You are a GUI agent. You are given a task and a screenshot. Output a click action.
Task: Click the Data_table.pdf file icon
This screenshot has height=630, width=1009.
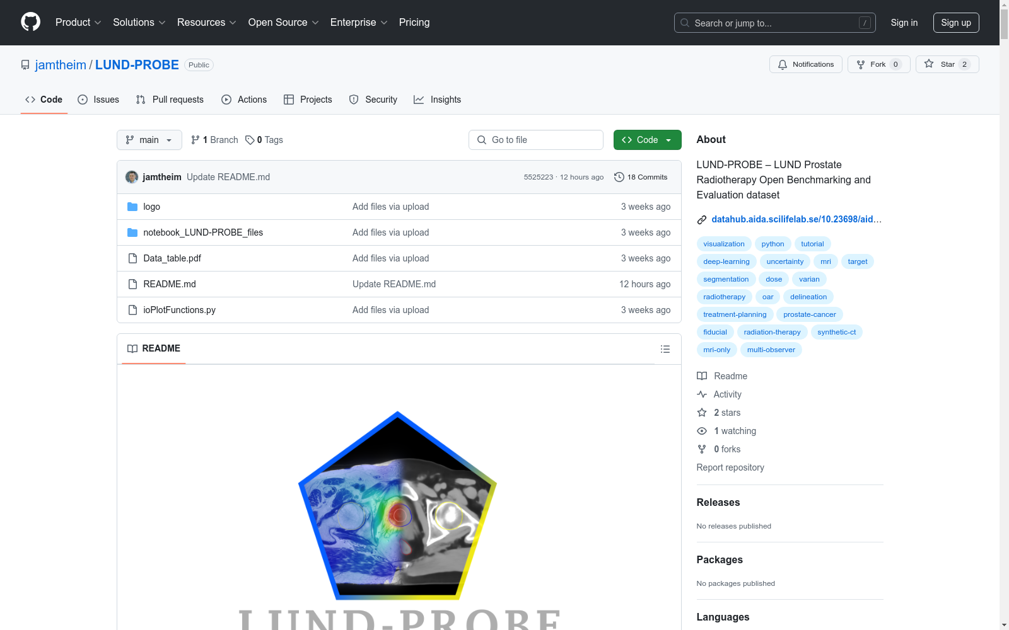132,258
